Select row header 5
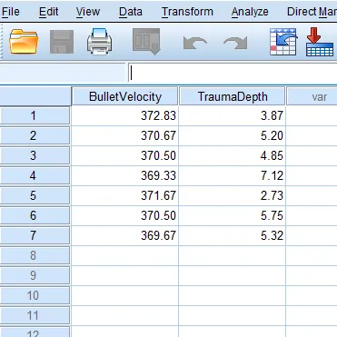The height and width of the screenshot is (337, 337). click(35, 195)
